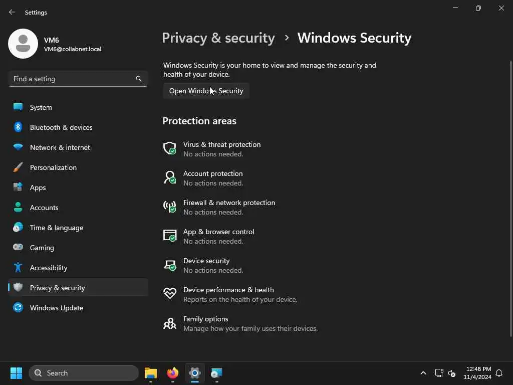Open File Explorer from the taskbar
The width and height of the screenshot is (513, 385).
click(x=151, y=373)
